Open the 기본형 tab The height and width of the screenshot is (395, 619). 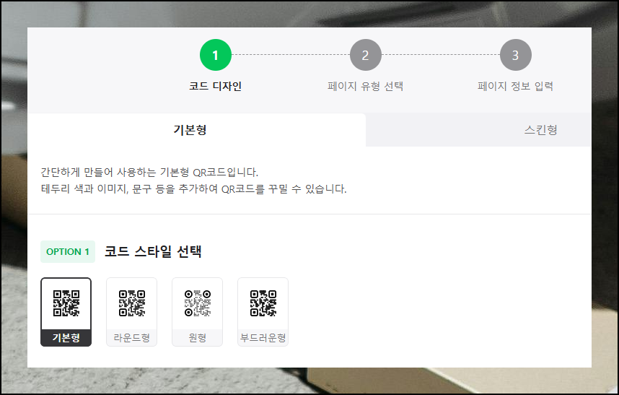pyautogui.click(x=197, y=130)
